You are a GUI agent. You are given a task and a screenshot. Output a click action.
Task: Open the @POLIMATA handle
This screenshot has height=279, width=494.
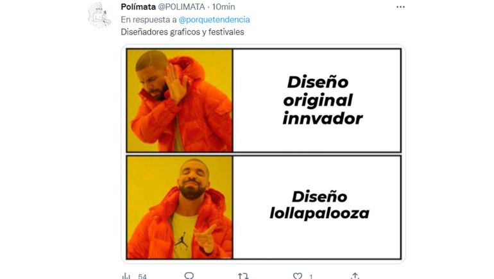[181, 6]
